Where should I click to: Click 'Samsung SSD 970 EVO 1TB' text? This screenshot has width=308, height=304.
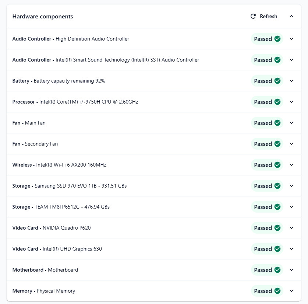click(66, 186)
